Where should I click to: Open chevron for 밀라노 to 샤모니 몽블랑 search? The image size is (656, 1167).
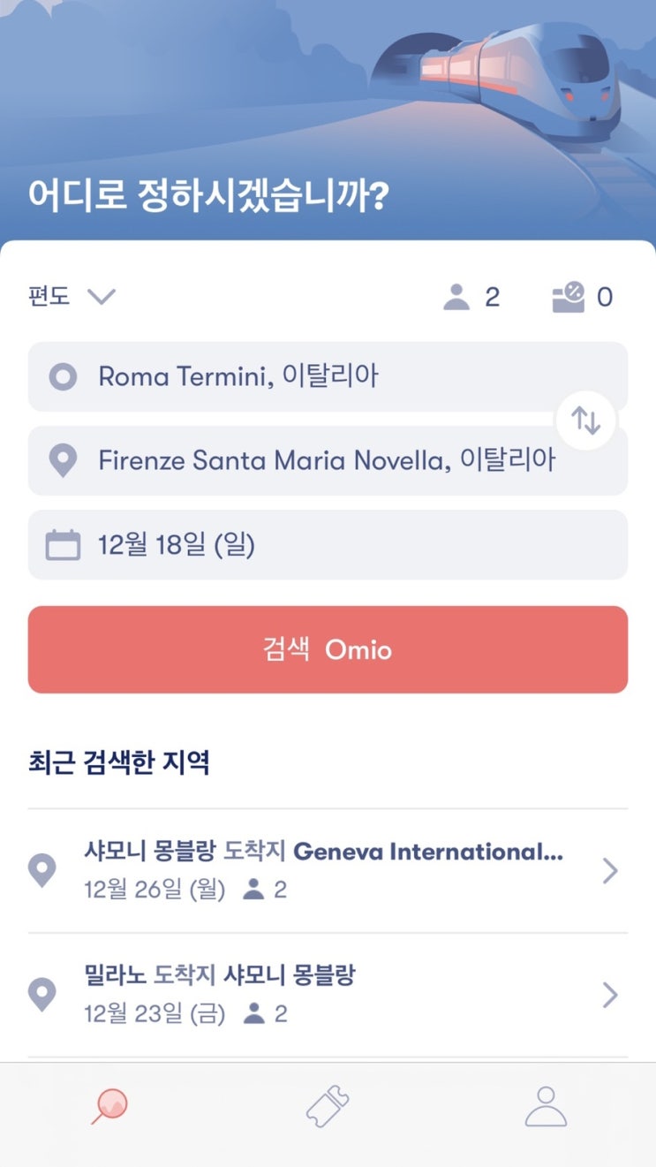click(610, 996)
